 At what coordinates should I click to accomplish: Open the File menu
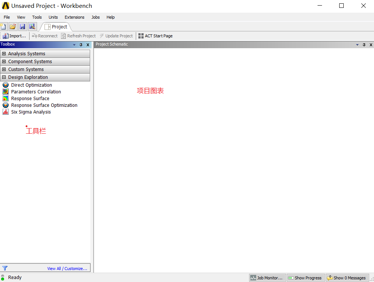tap(7, 17)
